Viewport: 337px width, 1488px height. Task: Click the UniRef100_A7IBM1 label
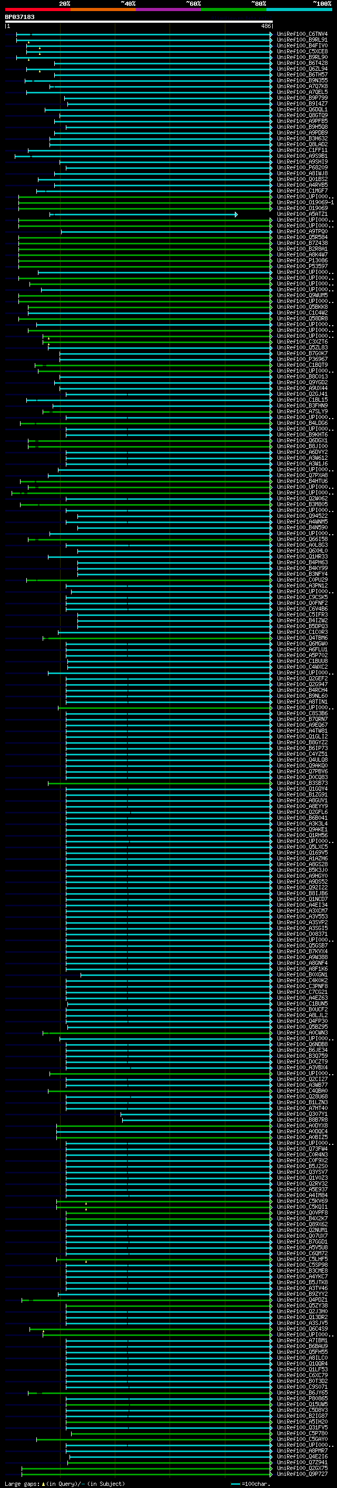(x=302, y=1341)
